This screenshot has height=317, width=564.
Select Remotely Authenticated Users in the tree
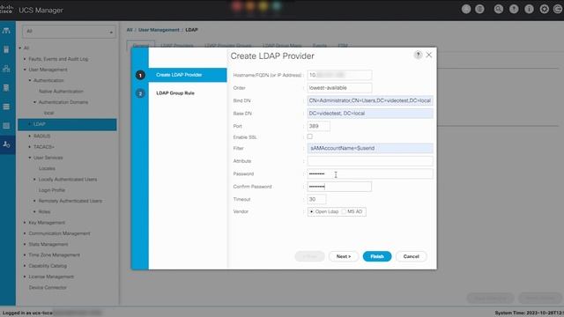point(70,201)
